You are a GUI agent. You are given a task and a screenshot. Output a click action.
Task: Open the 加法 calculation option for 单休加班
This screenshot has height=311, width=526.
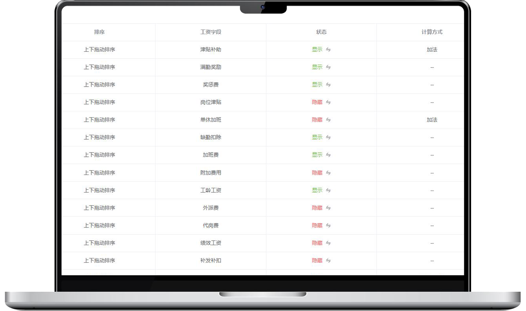[432, 120]
